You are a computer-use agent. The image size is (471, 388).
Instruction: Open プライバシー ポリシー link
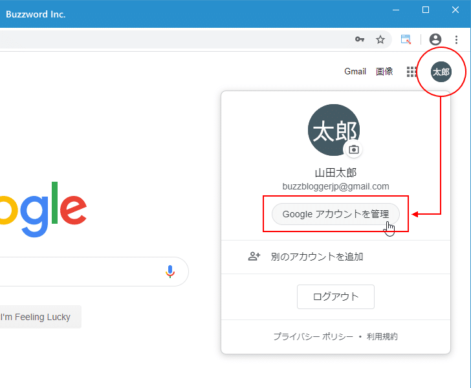313,336
